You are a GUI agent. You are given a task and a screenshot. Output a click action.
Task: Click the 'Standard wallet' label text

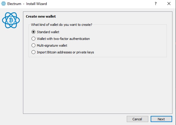48,32
